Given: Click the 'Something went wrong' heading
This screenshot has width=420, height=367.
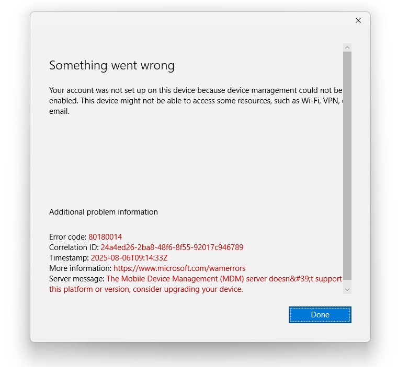Looking at the screenshot, I should coord(112,65).
